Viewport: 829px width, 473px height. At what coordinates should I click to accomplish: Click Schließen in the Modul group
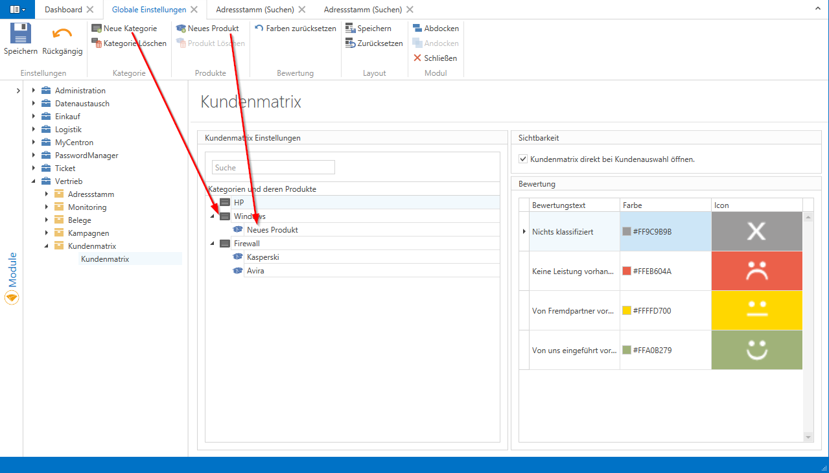435,58
